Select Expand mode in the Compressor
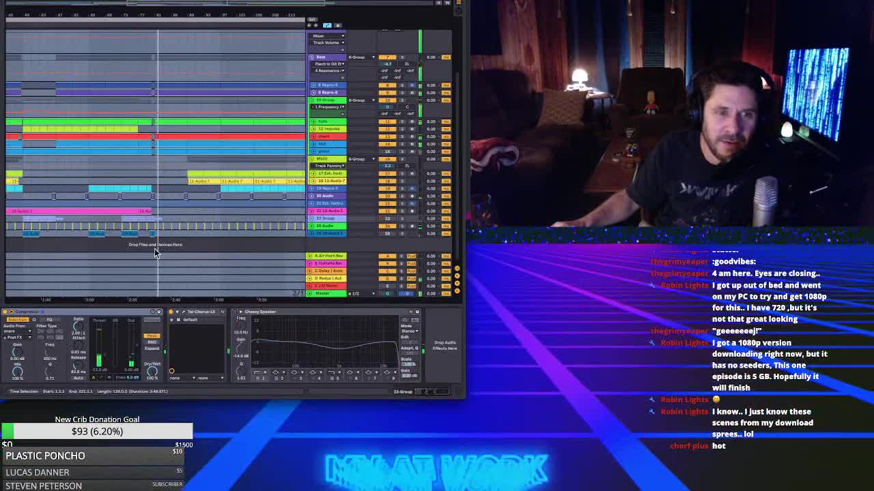This screenshot has width=874, height=491. click(152, 348)
